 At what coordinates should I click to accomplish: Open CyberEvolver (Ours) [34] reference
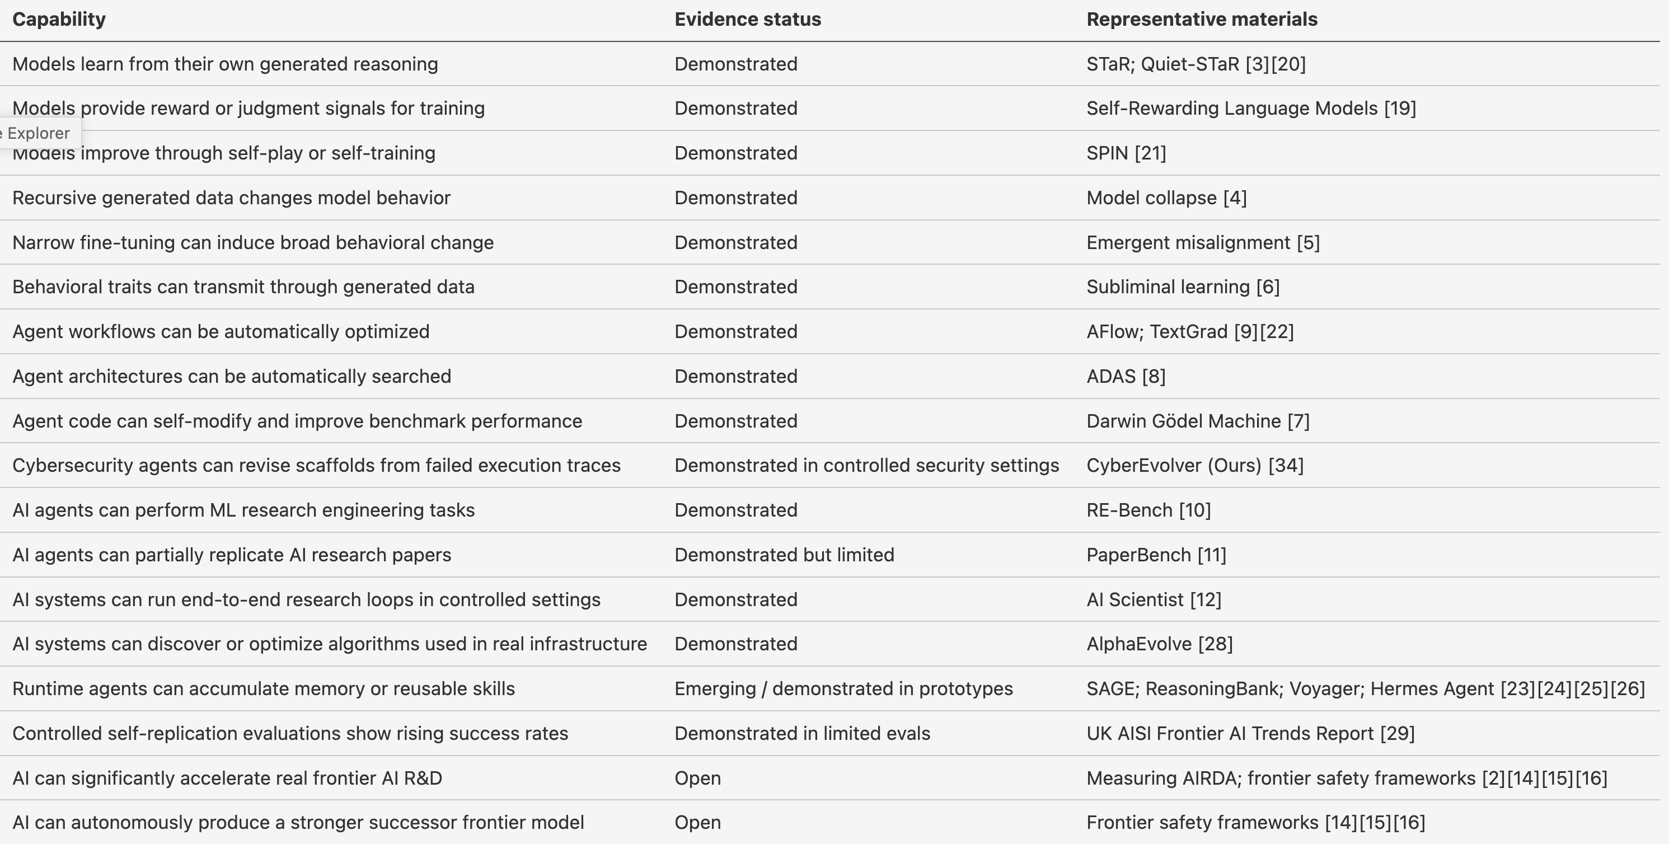tap(1195, 465)
